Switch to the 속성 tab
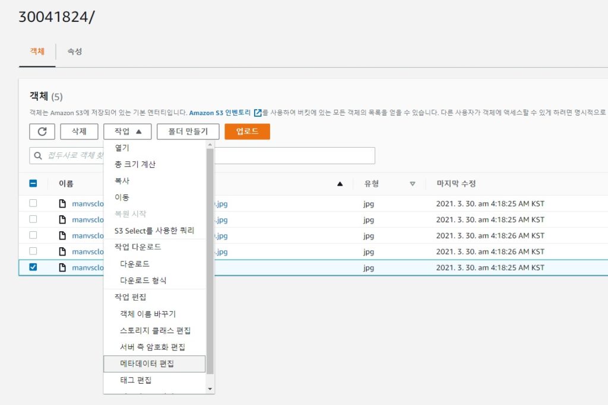The width and height of the screenshot is (608, 405). click(75, 52)
